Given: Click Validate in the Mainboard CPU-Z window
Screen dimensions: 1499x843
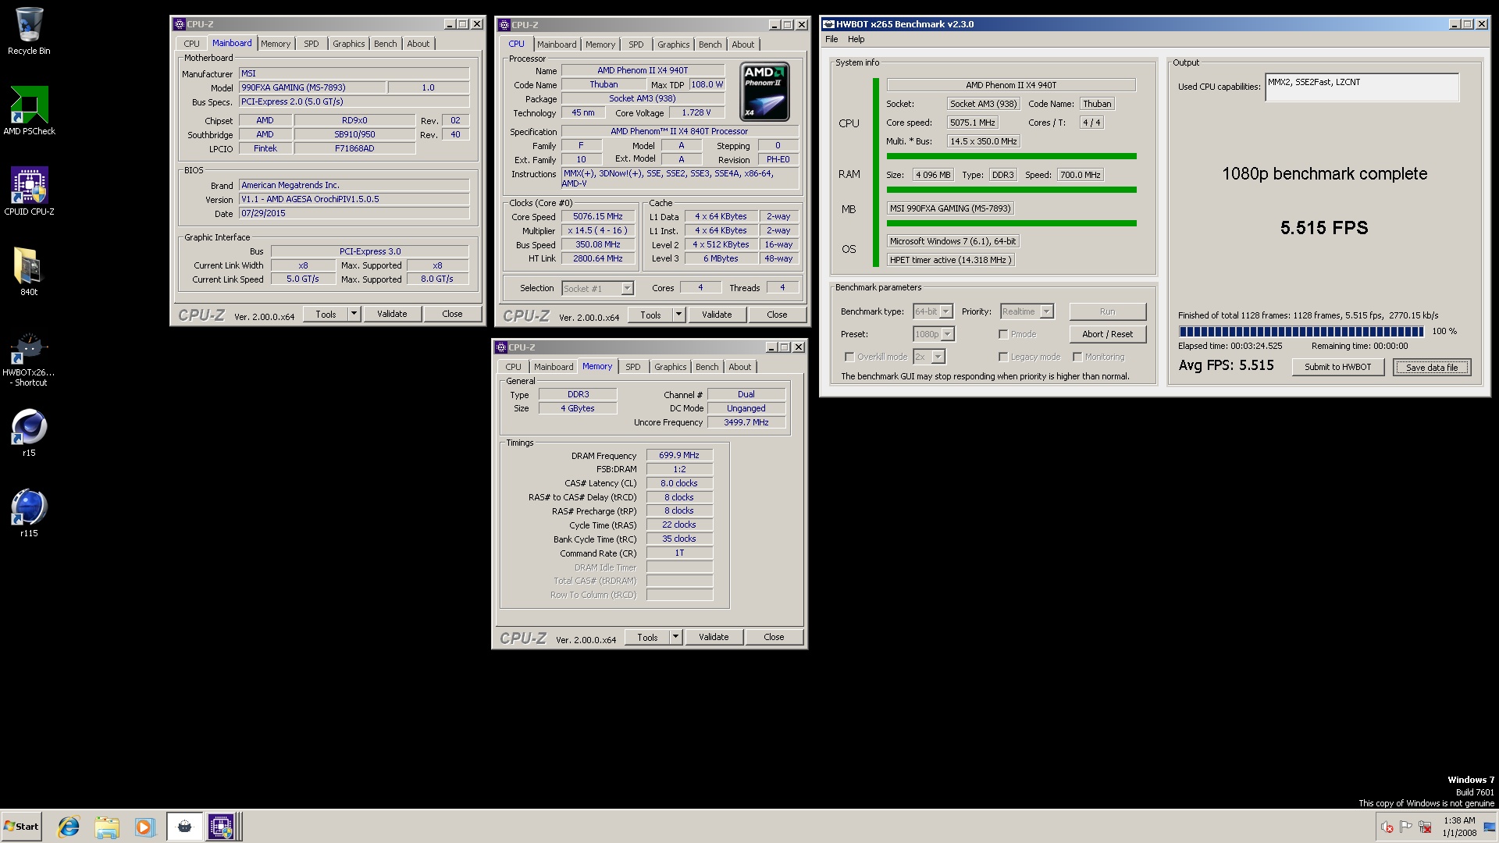Looking at the screenshot, I should click(x=392, y=314).
